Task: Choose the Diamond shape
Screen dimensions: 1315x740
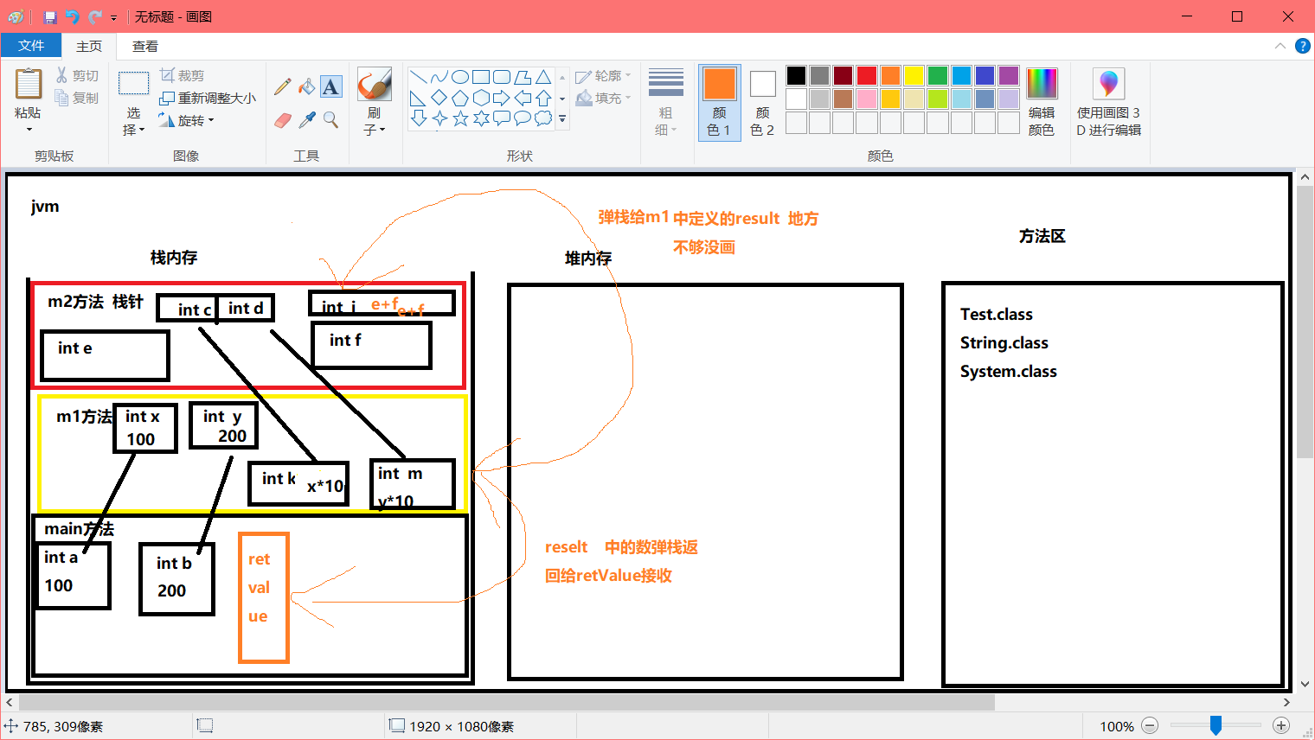Action: pos(439,98)
